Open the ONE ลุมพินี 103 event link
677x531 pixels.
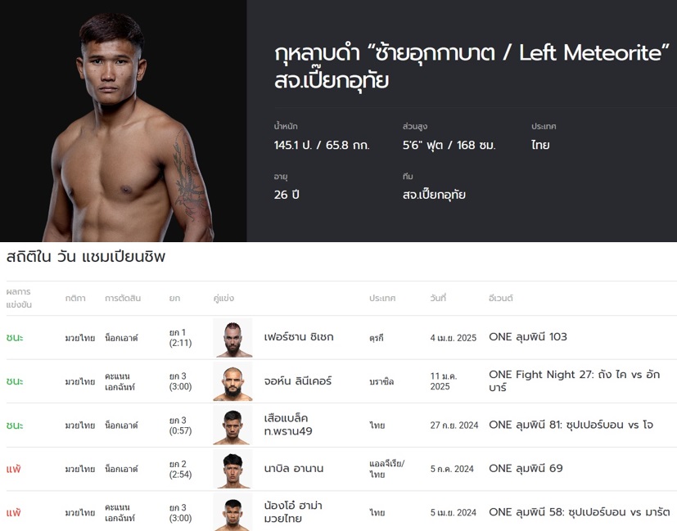[527, 337]
